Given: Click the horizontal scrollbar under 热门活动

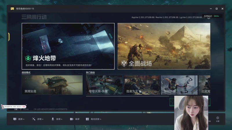Looking at the screenshot, I should [x=128, y=96].
